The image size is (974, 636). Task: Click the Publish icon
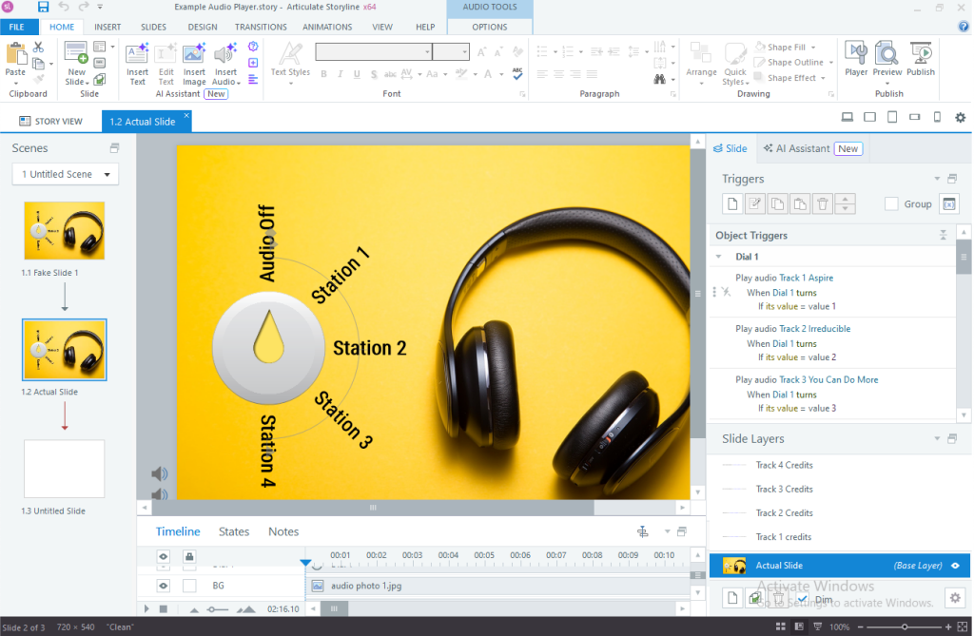pyautogui.click(x=920, y=53)
